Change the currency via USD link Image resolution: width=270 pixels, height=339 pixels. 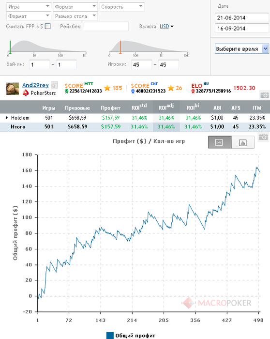[165, 26]
